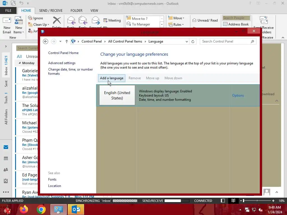Viewport: 287px width, 215px height.
Task: Collapse Monday group in message list
Action: (20, 63)
